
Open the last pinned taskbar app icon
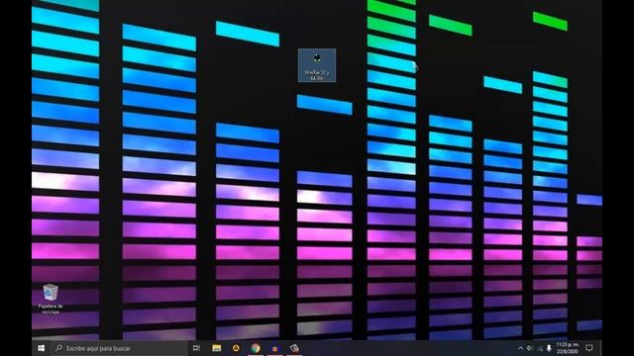tap(294, 348)
